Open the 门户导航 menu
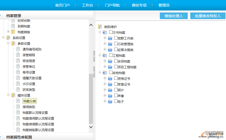 [x=112, y=5]
